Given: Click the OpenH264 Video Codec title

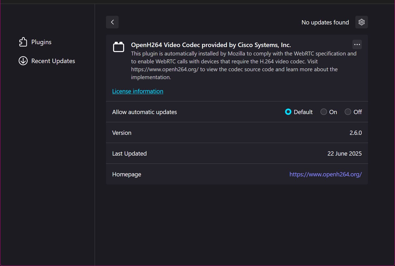Looking at the screenshot, I should tap(211, 45).
